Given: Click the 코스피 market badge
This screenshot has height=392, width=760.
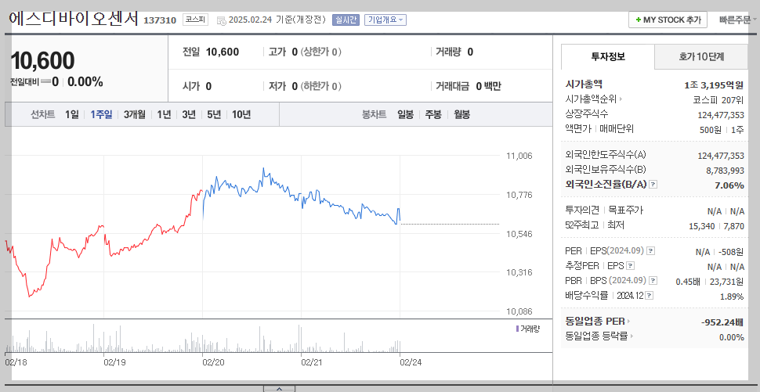Looking at the screenshot, I should 195,20.
